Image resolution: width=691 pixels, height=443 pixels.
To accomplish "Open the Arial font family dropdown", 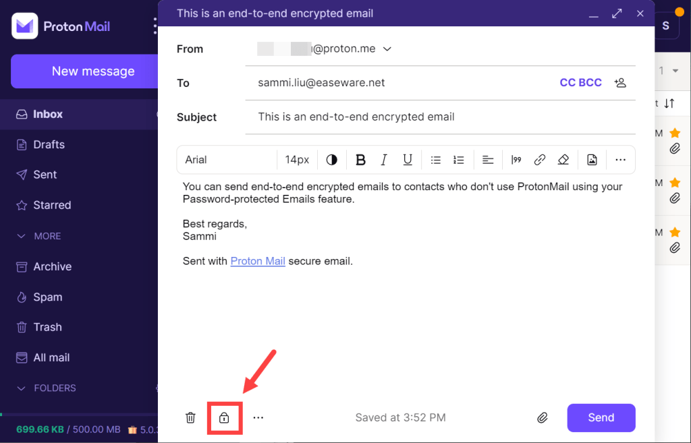I will coord(226,160).
